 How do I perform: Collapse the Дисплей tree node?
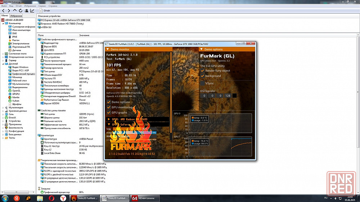click(x=3, y=64)
